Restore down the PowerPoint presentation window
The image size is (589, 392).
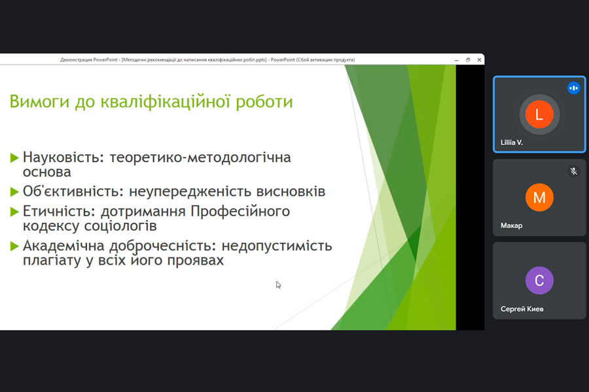click(x=468, y=60)
